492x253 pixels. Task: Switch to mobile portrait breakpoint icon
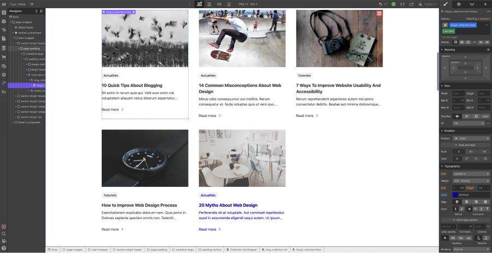pyautogui.click(x=229, y=4)
